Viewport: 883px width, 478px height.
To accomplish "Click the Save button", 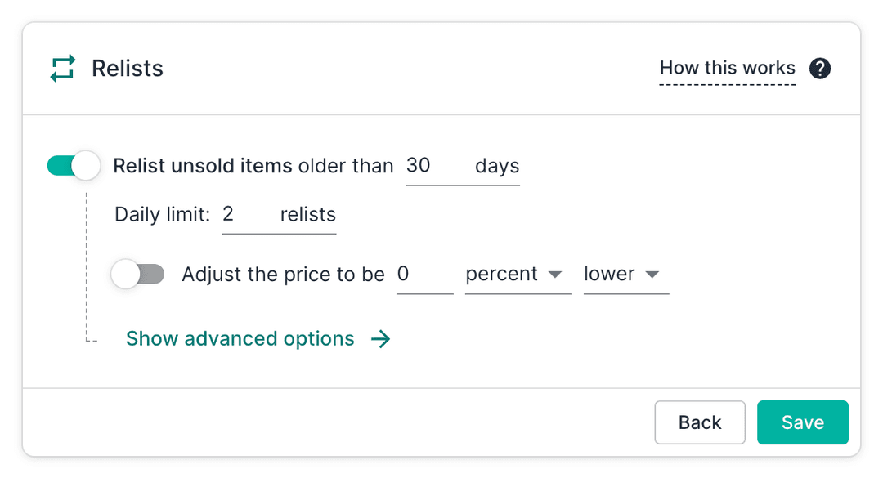I will tap(803, 422).
